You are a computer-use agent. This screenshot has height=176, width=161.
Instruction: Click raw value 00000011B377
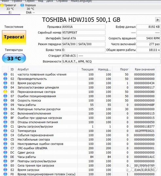coord(144,126)
